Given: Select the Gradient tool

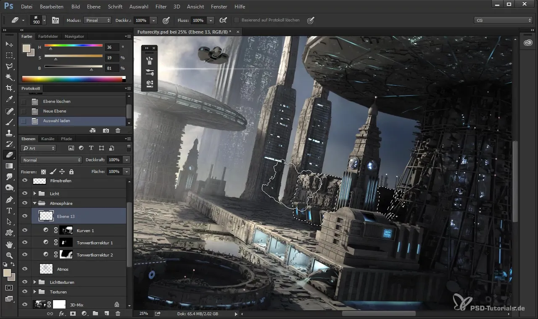Looking at the screenshot, I should coord(9,166).
